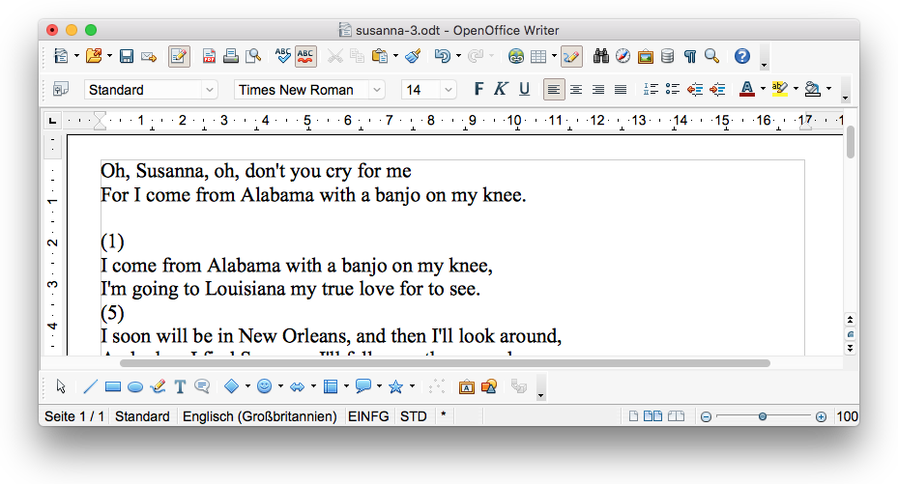Image resolution: width=898 pixels, height=484 pixels.
Task: Click the New document icon
Action: click(x=60, y=56)
